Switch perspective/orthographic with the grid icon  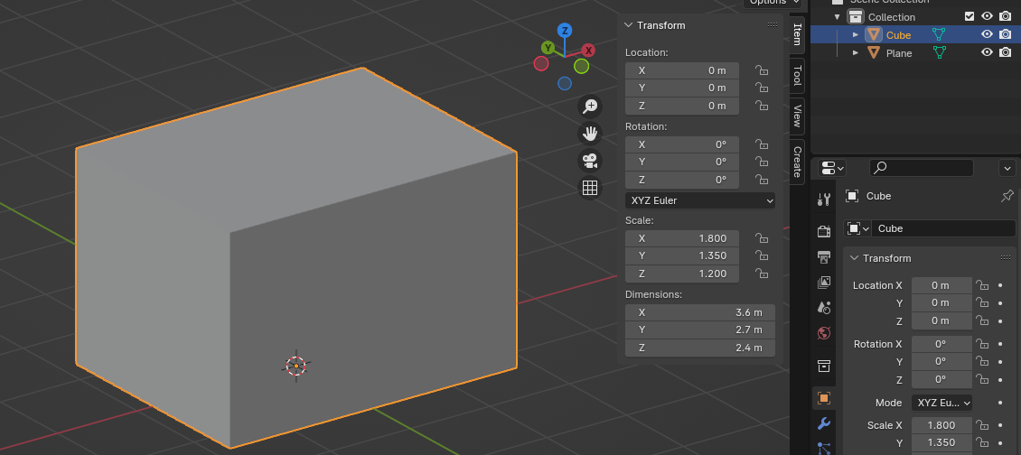[x=590, y=188]
